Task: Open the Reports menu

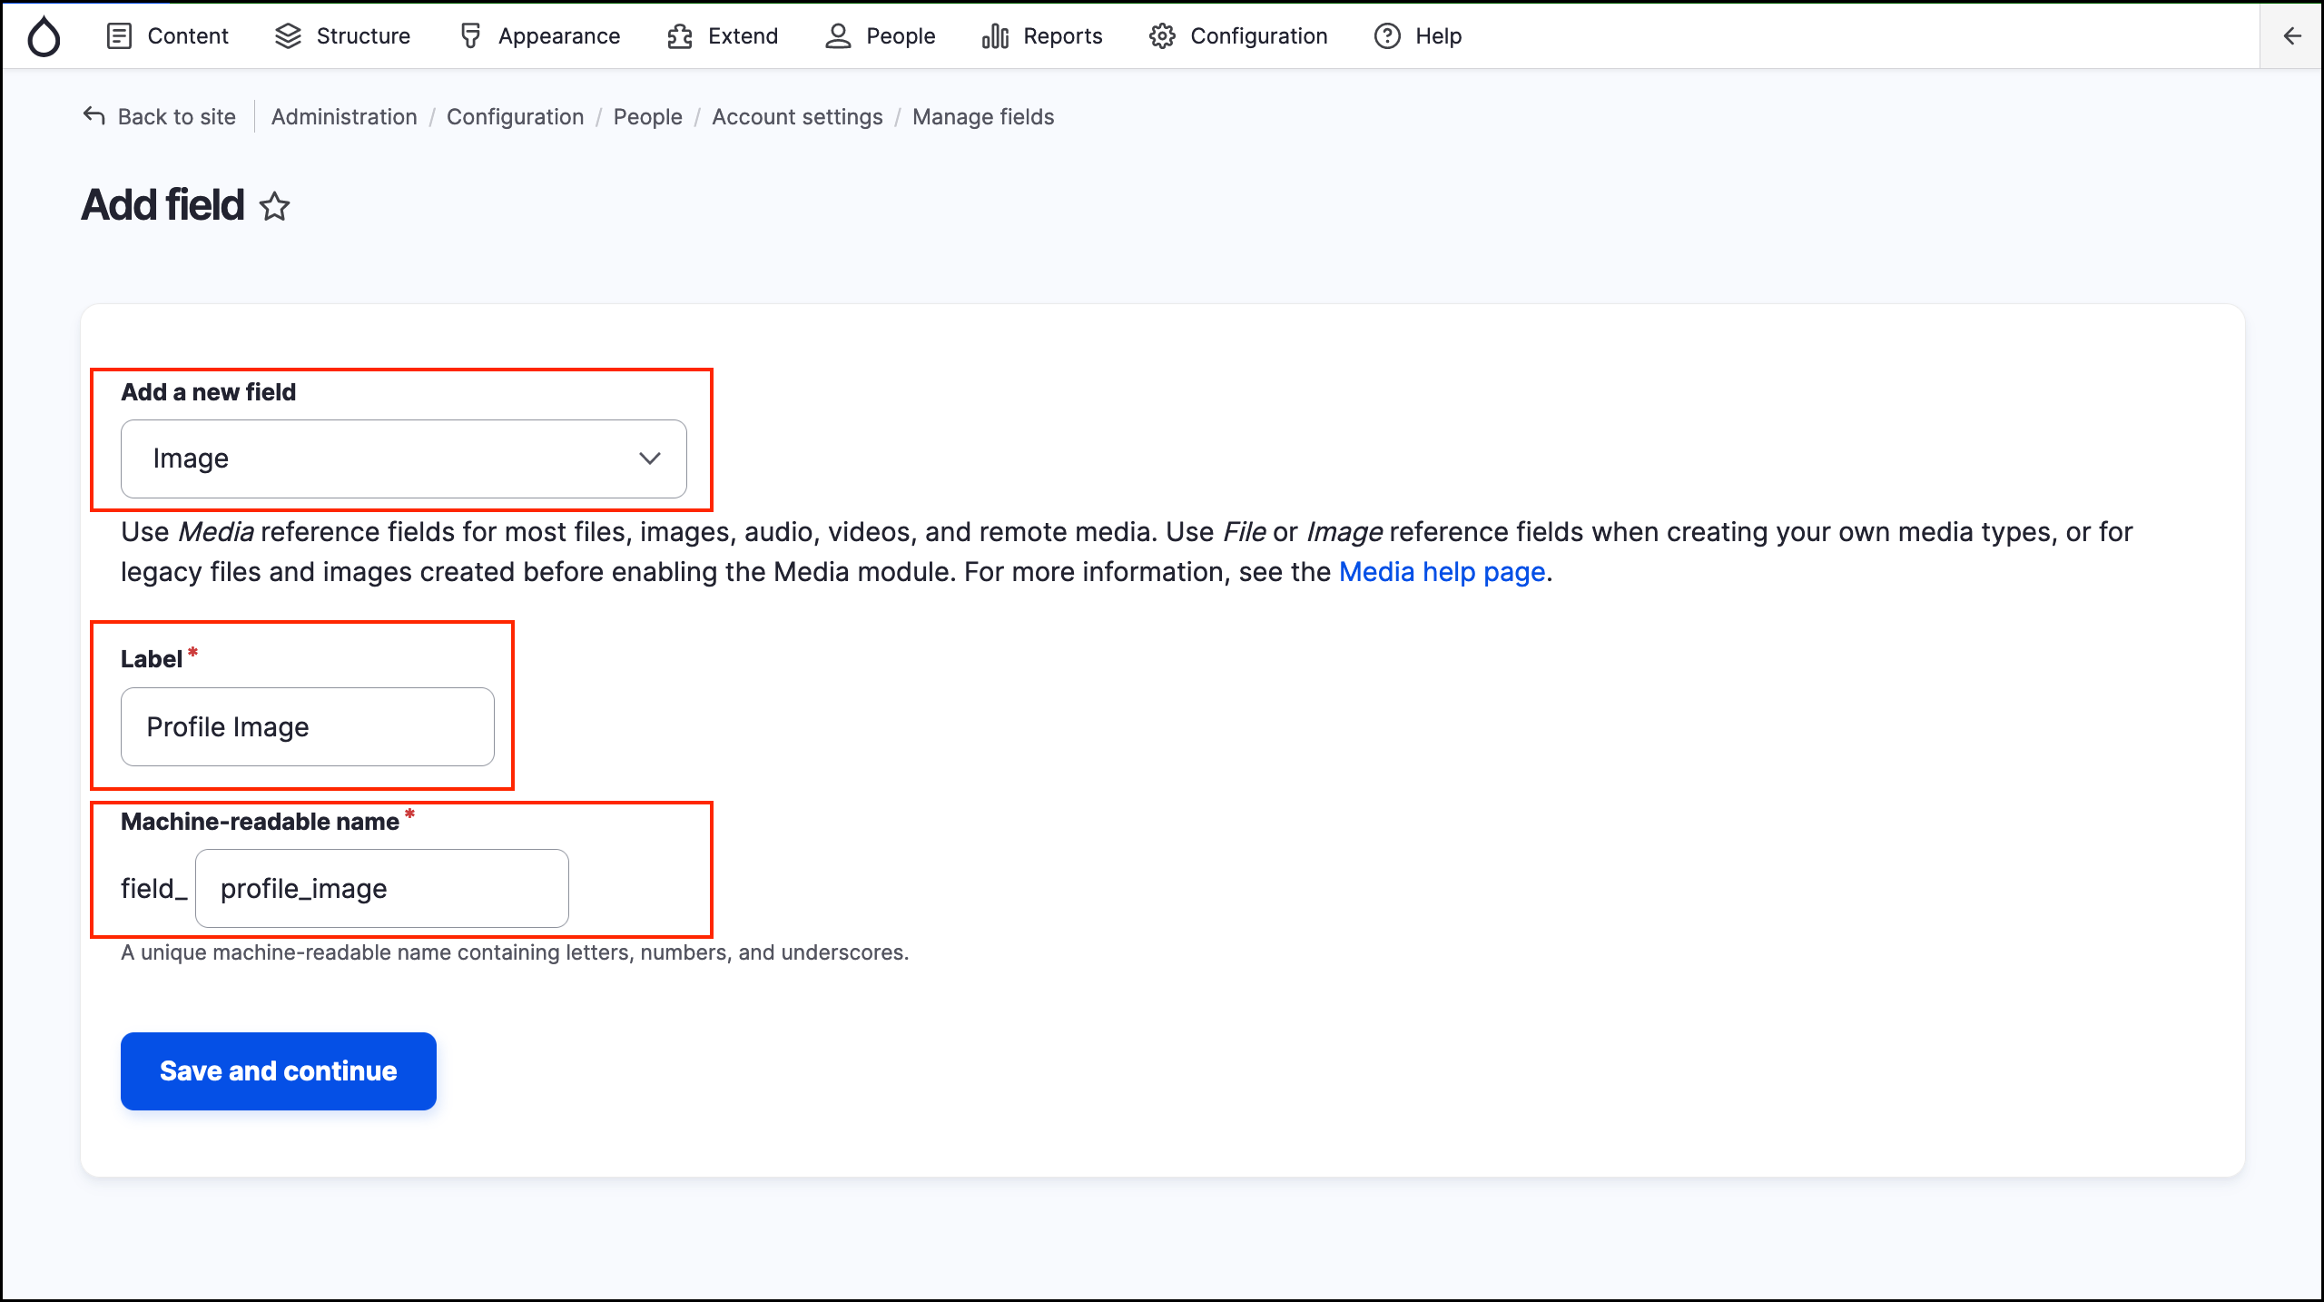Action: 1061,36
